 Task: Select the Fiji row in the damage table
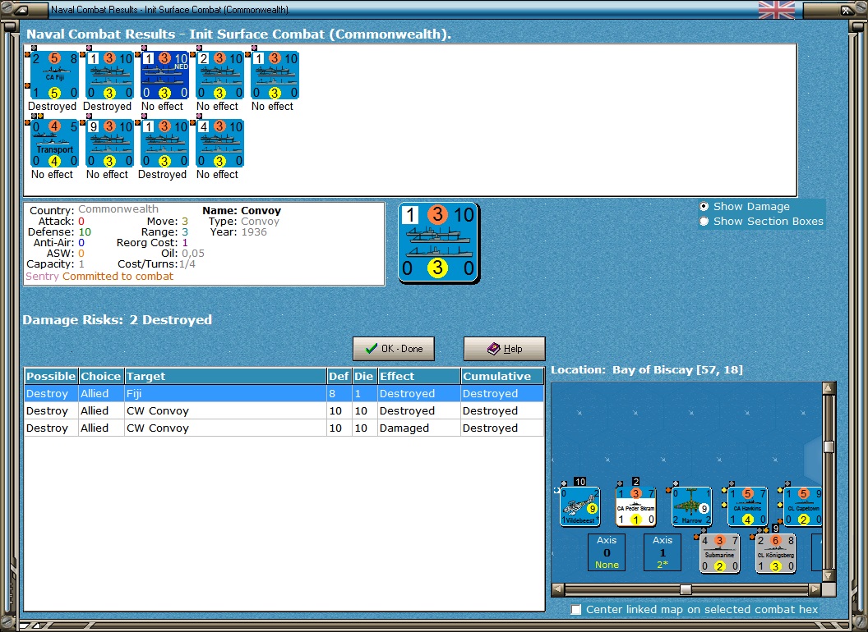point(284,394)
